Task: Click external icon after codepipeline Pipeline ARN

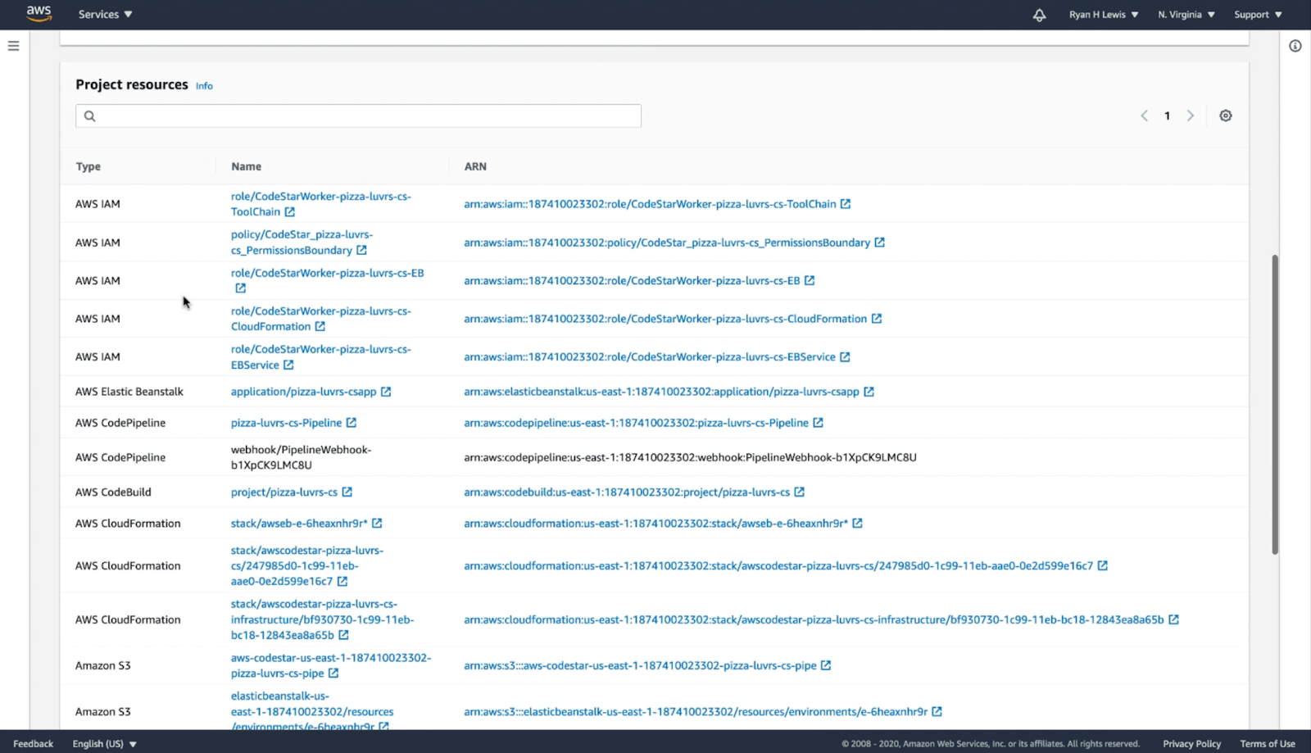Action: [x=818, y=423]
